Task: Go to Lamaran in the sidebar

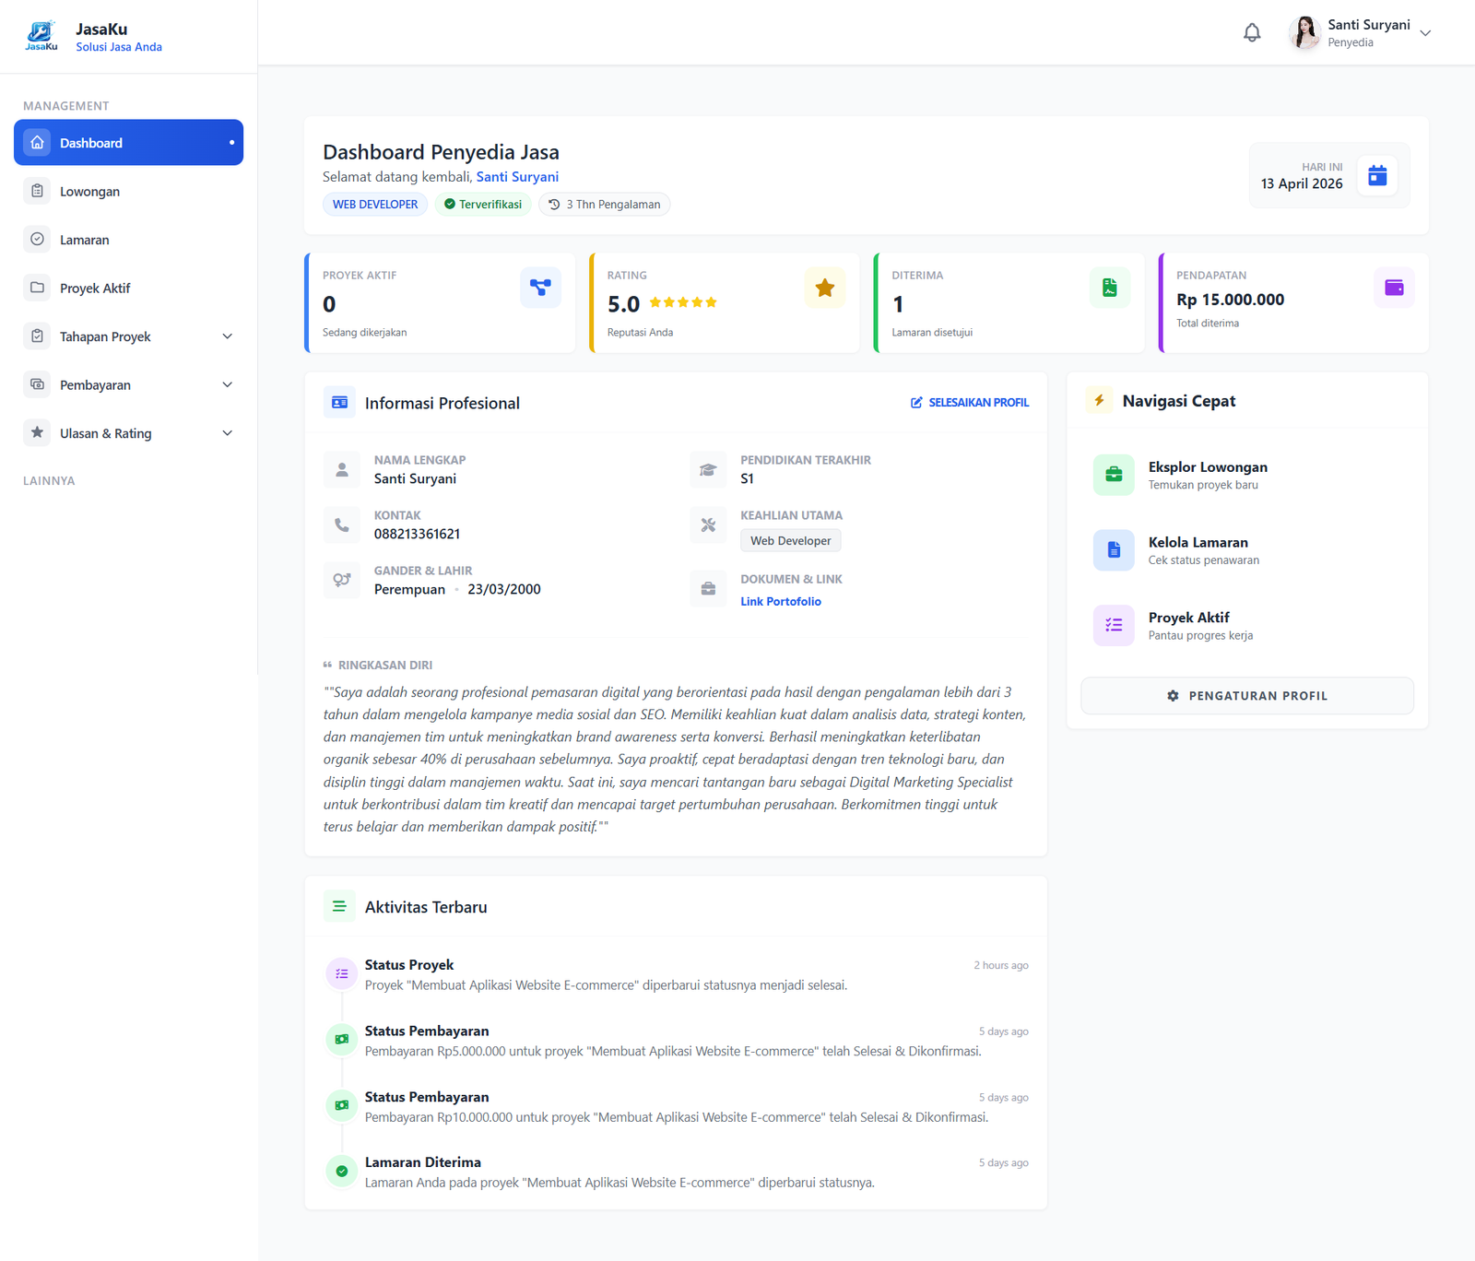Action: click(129, 240)
